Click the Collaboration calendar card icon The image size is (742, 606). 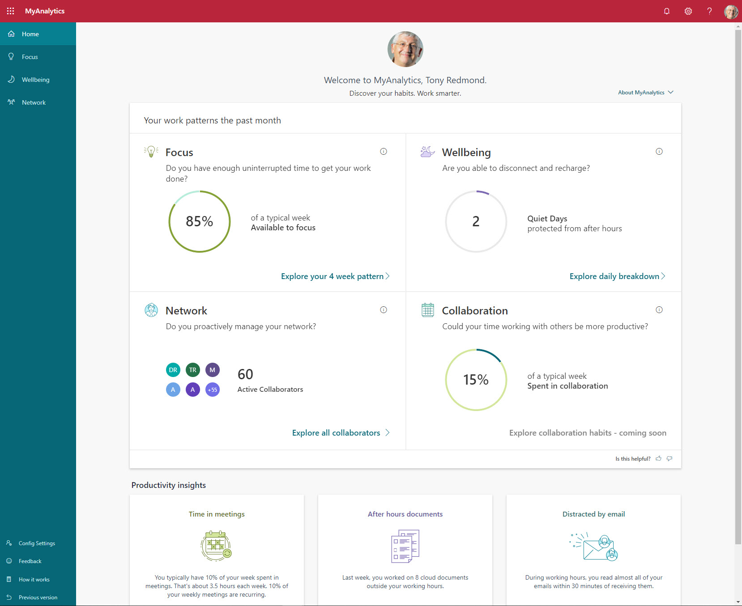[428, 310]
